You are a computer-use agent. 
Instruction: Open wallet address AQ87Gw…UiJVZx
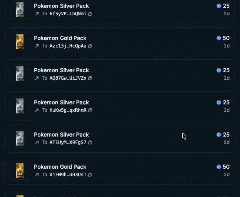(68, 78)
